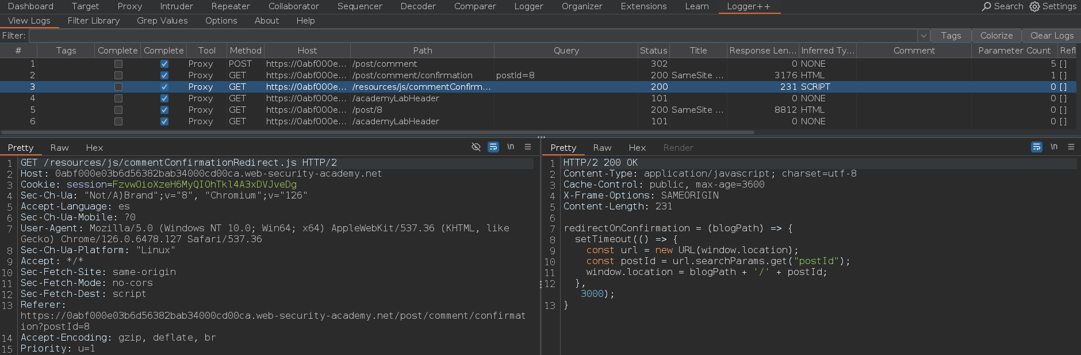Untick the checked Complete checkbox in row 2
1081x355 pixels.
[164, 75]
